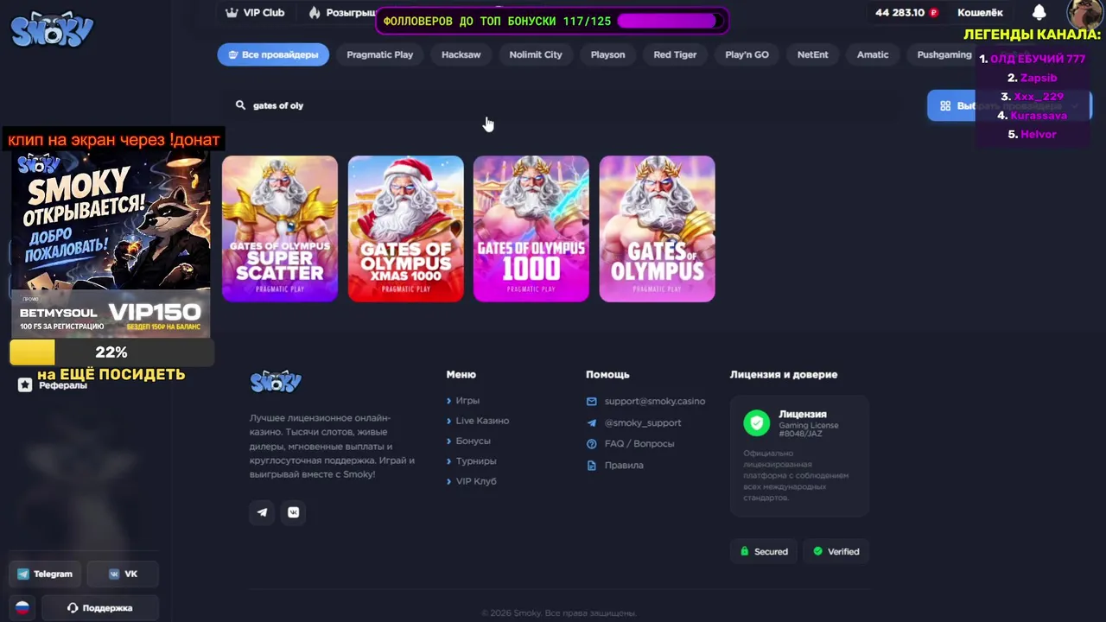Screen dimensions: 1106x622
Task: Click the Gaming License #8048/JAZ text
Action: [x=809, y=429]
